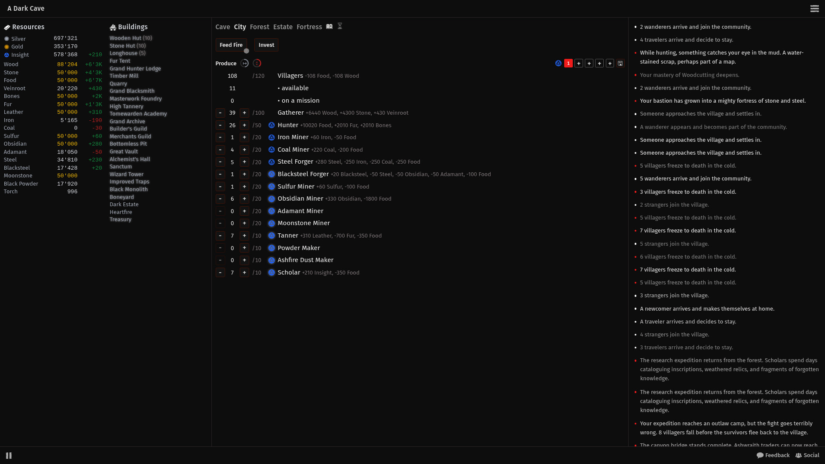The image size is (825, 464).
Task: Click the save preset floppy disk icon
Action: (620, 63)
